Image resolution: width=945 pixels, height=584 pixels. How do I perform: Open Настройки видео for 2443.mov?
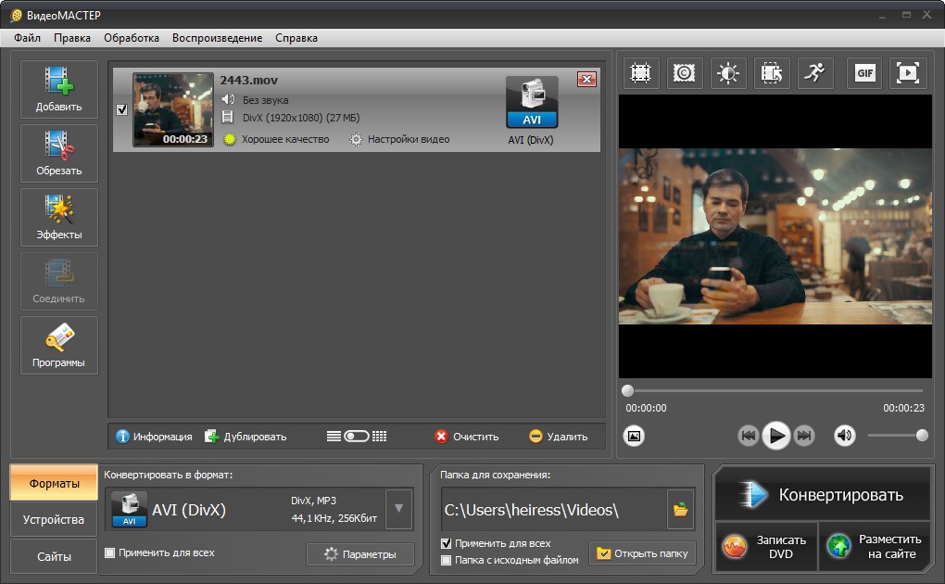tap(399, 139)
